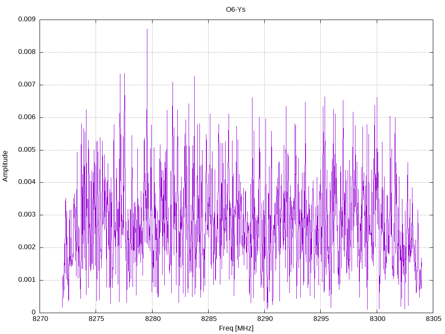
Task: Click the x-axis tick label 8270
Action: pyautogui.click(x=40, y=319)
